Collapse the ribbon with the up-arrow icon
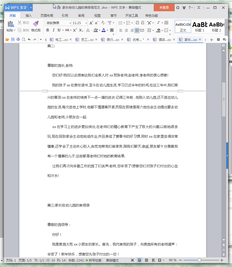Viewport: 232px width, 267px height. [x=198, y=8]
